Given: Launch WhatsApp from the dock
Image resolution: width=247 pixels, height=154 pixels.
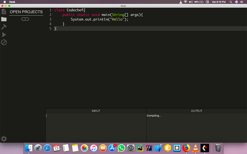Looking at the screenshot, I should click(x=121, y=148).
